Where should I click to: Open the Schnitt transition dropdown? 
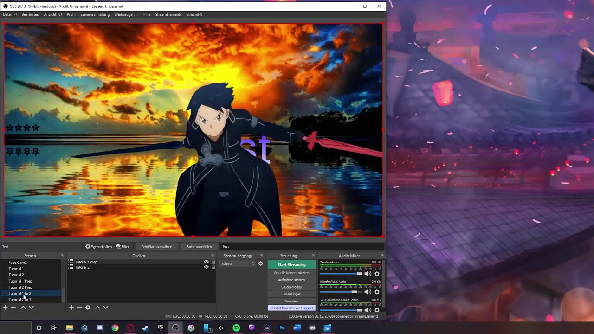click(x=238, y=263)
